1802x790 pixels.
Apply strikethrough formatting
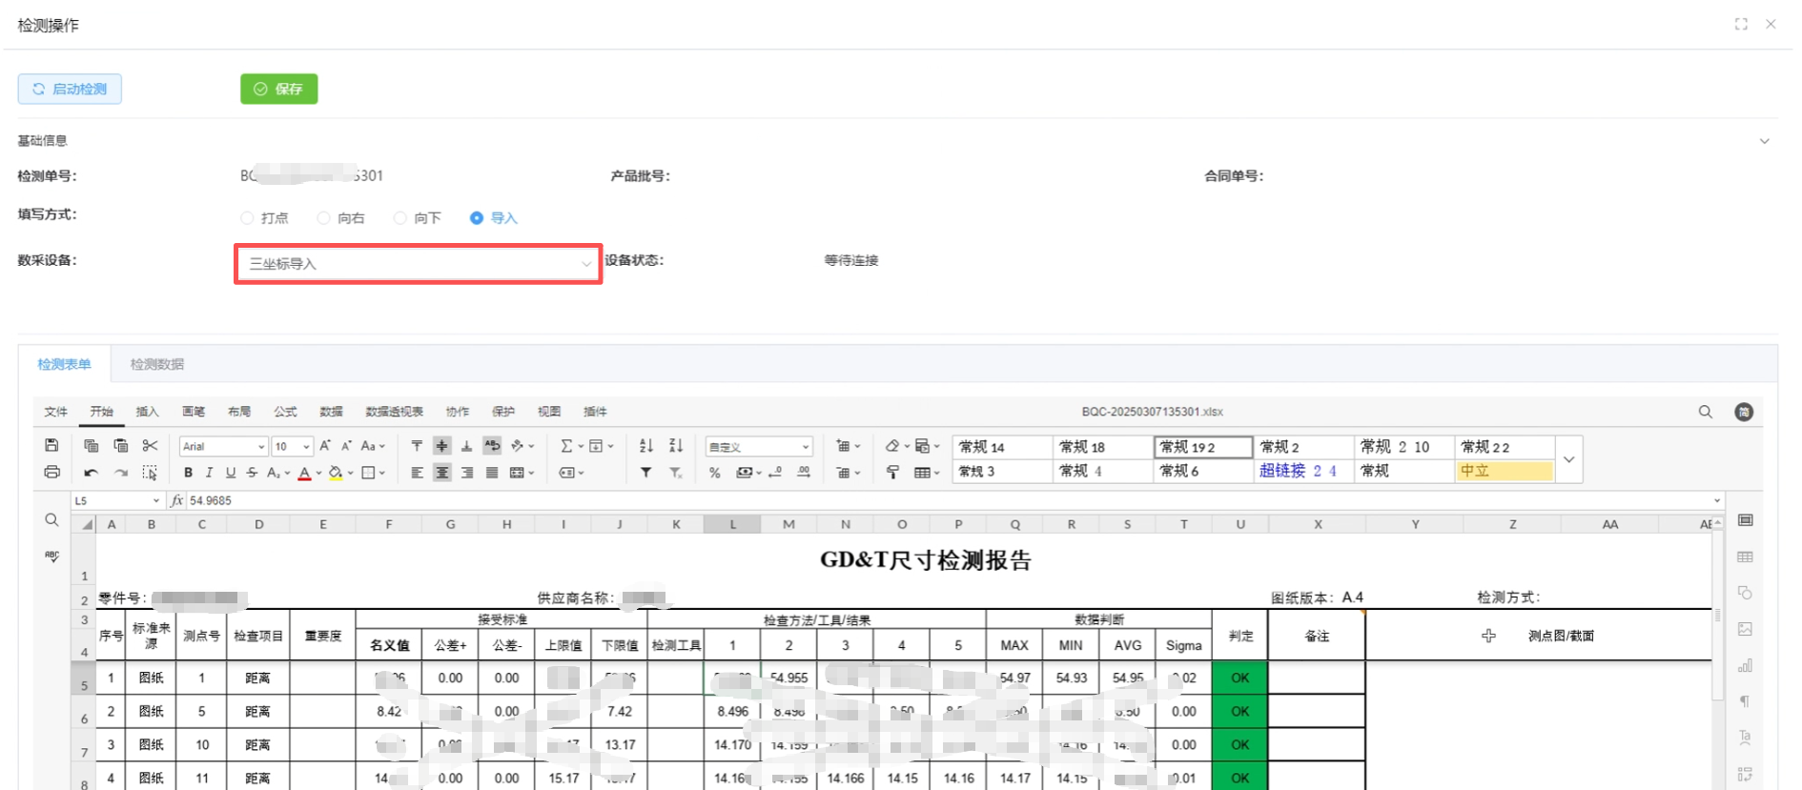(252, 472)
